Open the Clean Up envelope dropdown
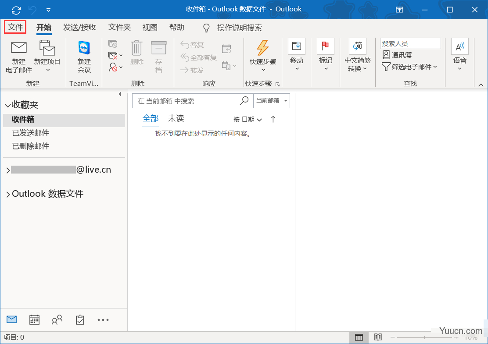 coord(115,55)
